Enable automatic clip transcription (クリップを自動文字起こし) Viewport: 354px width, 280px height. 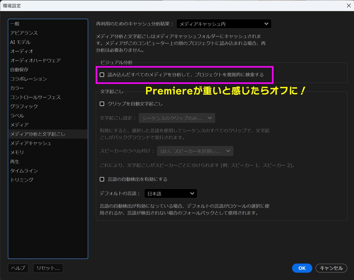102,104
